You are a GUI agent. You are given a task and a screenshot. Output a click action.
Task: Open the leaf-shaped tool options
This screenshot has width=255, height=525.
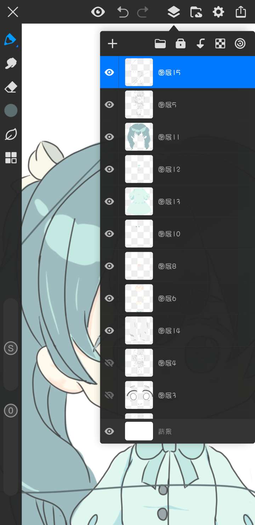click(x=11, y=134)
